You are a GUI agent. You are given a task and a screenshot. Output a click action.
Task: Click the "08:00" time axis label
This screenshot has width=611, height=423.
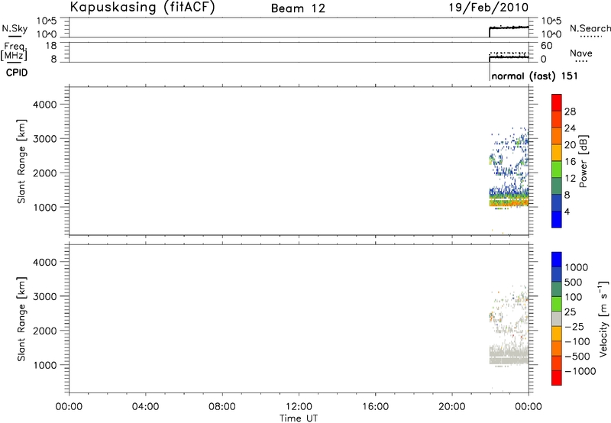pyautogui.click(x=221, y=407)
